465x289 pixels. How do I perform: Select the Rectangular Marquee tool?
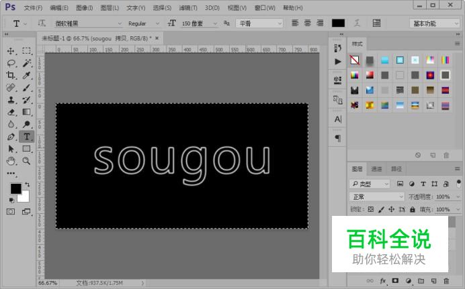[26, 51]
